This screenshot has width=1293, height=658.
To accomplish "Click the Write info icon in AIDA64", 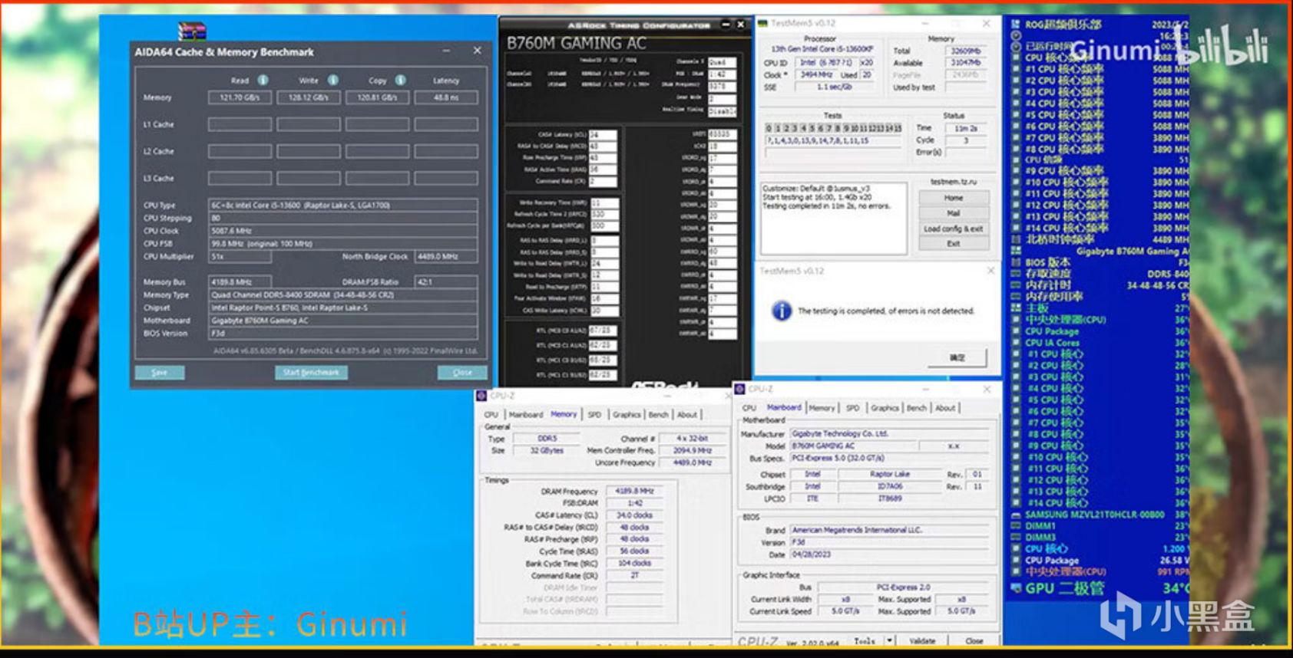I will 332,80.
